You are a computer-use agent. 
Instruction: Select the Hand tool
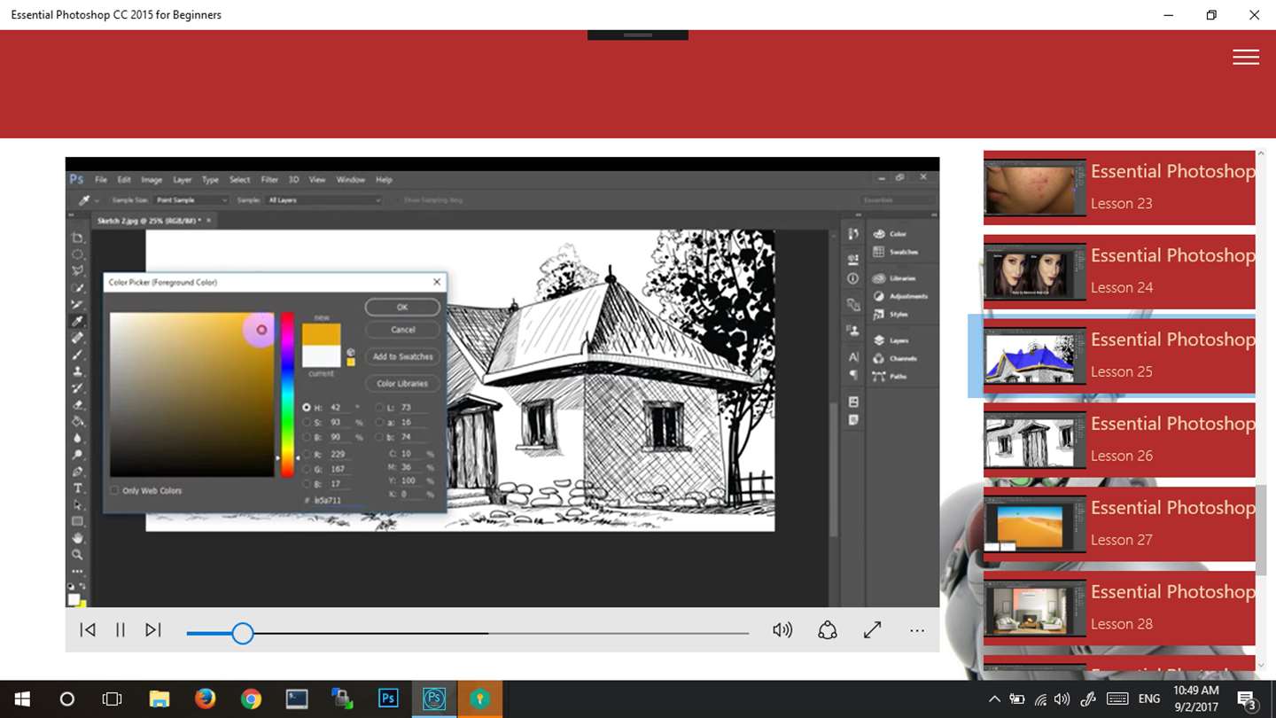tap(78, 538)
